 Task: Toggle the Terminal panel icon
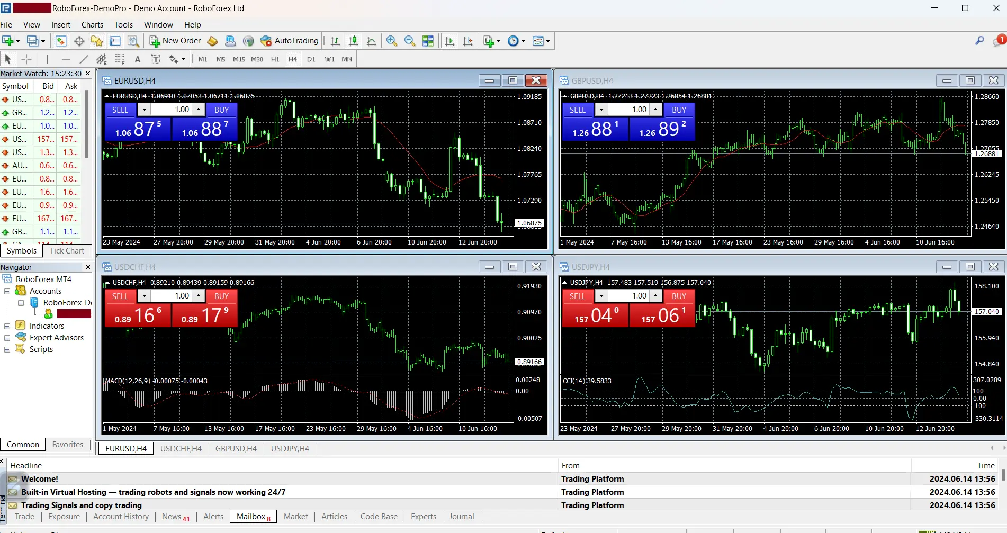click(x=115, y=41)
